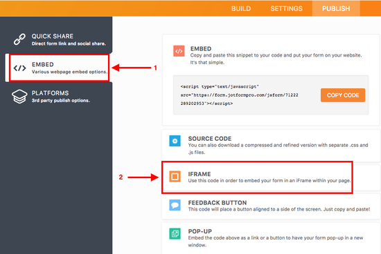Screen dimensions: 381x254
Task: Click 'Direct form link and social share.' text
Action: 69,43
